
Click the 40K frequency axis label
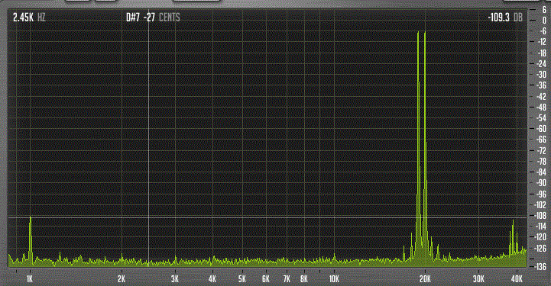(x=517, y=279)
